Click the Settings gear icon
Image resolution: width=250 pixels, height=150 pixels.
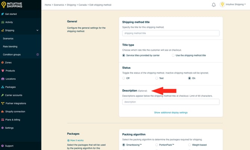[2, 128]
